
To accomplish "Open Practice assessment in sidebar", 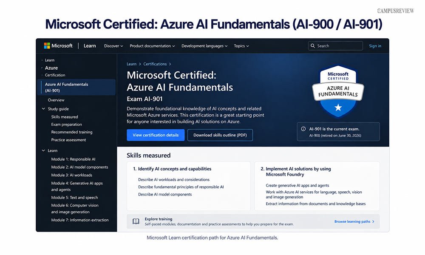I will [x=68, y=140].
